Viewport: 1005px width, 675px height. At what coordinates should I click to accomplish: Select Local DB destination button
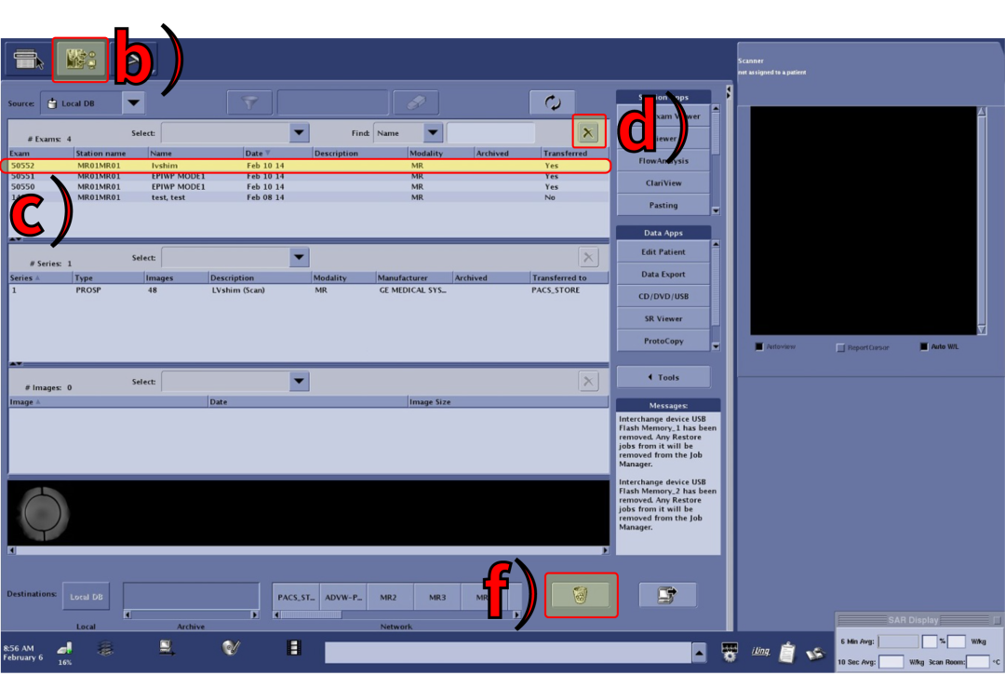pyautogui.click(x=86, y=596)
